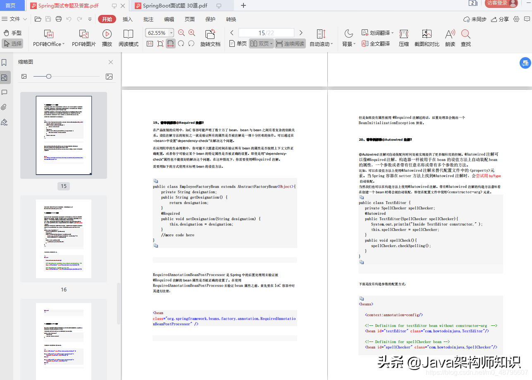Rotate page counterclockwise icon
This screenshot has width=532, height=380.
(181, 43)
